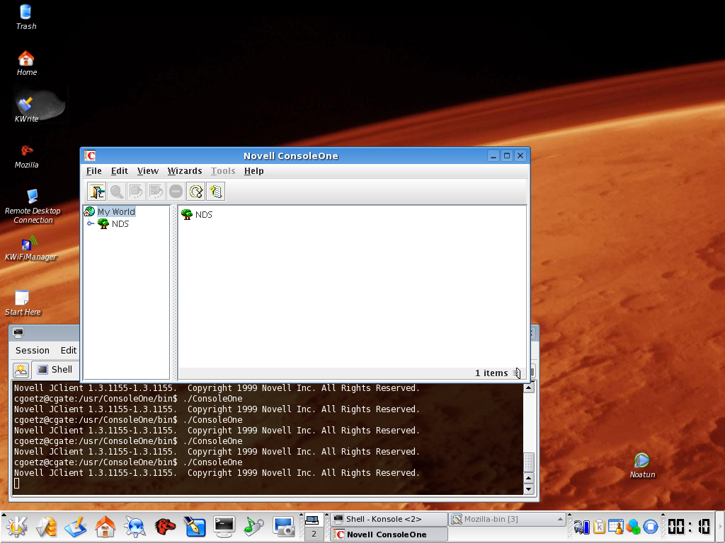Click the Novell ConsoleOne taskbar button
The width and height of the screenshot is (725, 543).
coord(389,535)
